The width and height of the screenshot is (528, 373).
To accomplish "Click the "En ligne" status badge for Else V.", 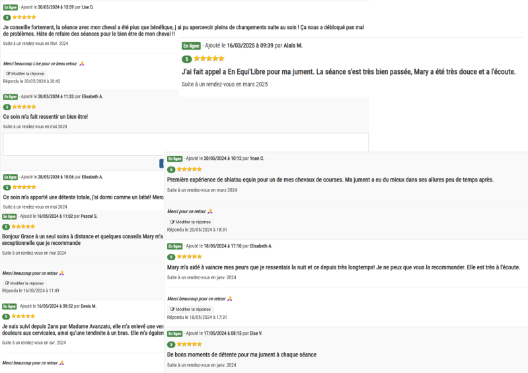I will [174, 333].
